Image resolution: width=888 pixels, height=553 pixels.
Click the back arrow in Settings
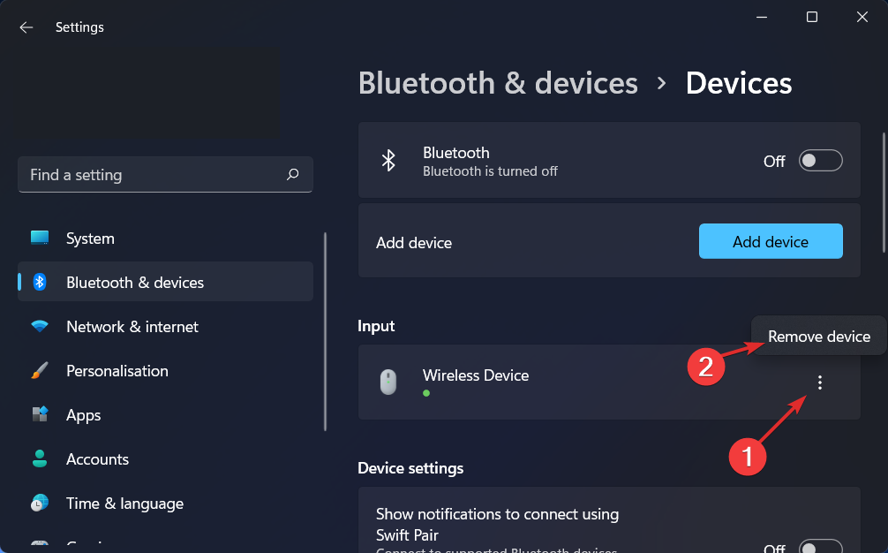coord(26,27)
